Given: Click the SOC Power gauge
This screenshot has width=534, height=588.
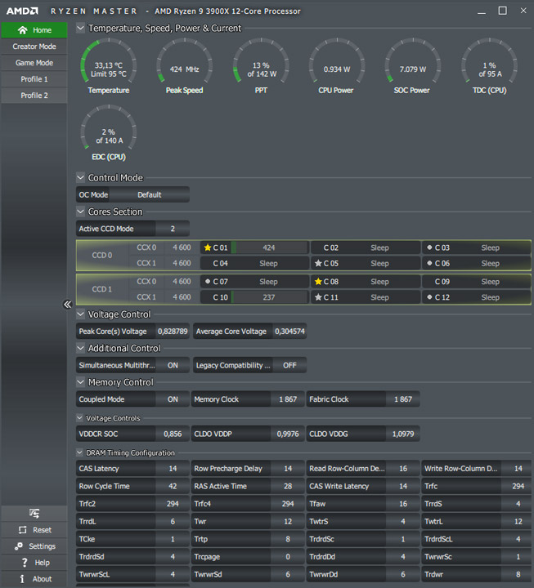Looking at the screenshot, I should pos(412,66).
